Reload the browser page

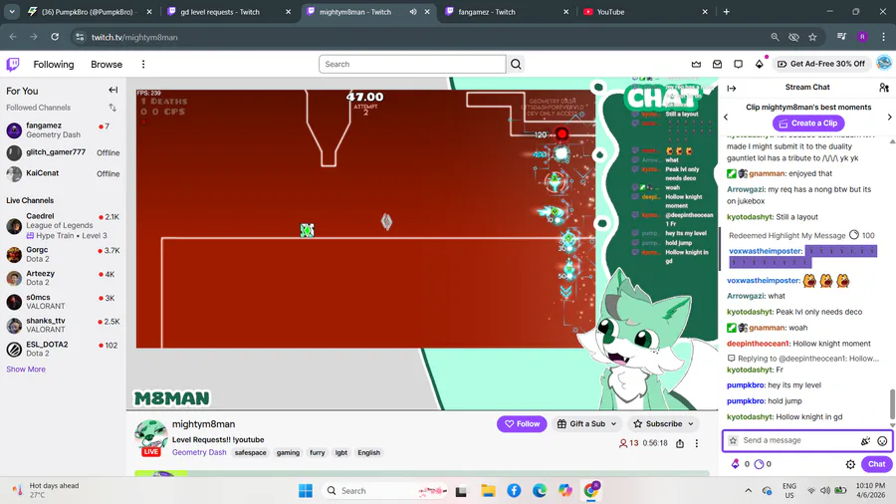[x=55, y=37]
